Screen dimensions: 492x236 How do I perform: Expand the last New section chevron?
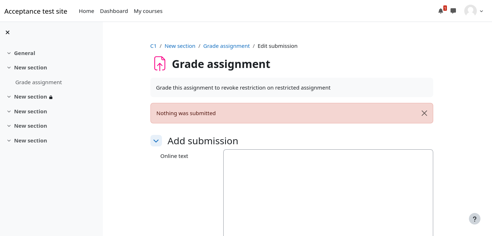[9, 141]
